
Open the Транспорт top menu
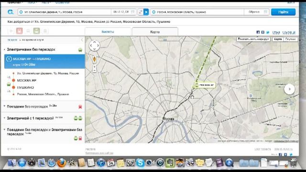(x=15, y=3)
